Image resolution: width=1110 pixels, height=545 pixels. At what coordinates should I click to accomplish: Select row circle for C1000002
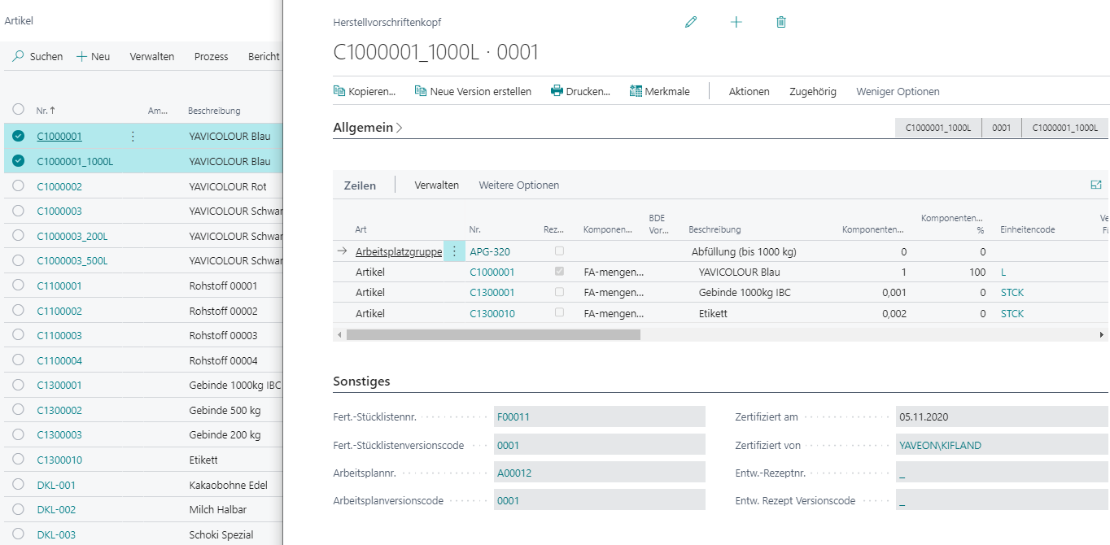18,186
